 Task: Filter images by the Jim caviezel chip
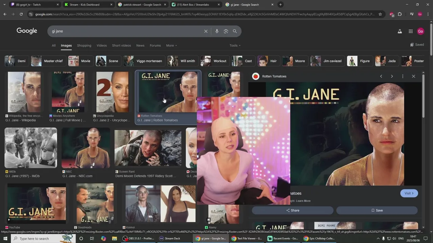[327, 61]
